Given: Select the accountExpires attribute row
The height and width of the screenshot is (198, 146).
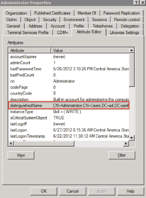Looking at the screenshot, I should 69,57.
